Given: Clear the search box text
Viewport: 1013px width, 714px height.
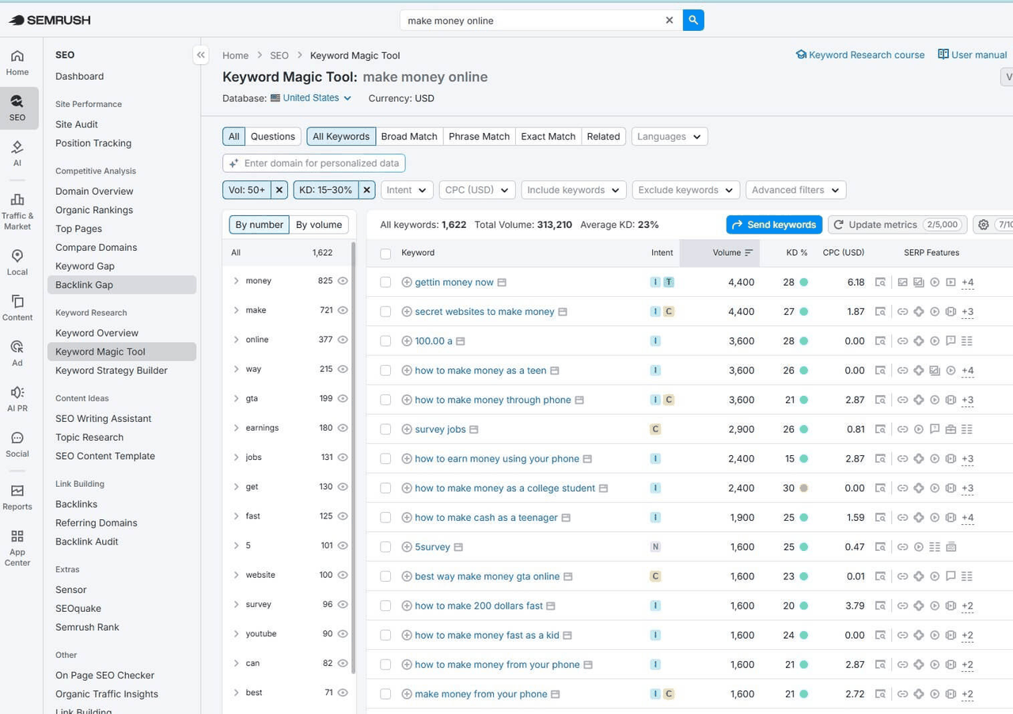Looking at the screenshot, I should coord(670,21).
